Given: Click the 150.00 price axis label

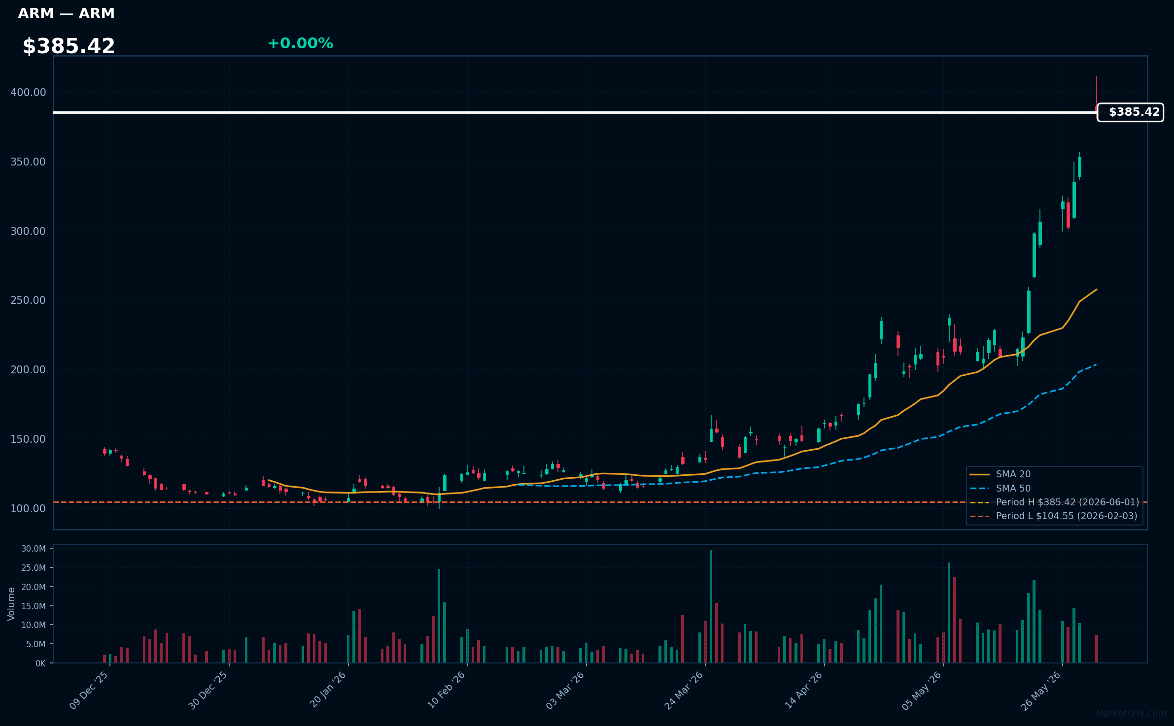Looking at the screenshot, I should [x=28, y=439].
